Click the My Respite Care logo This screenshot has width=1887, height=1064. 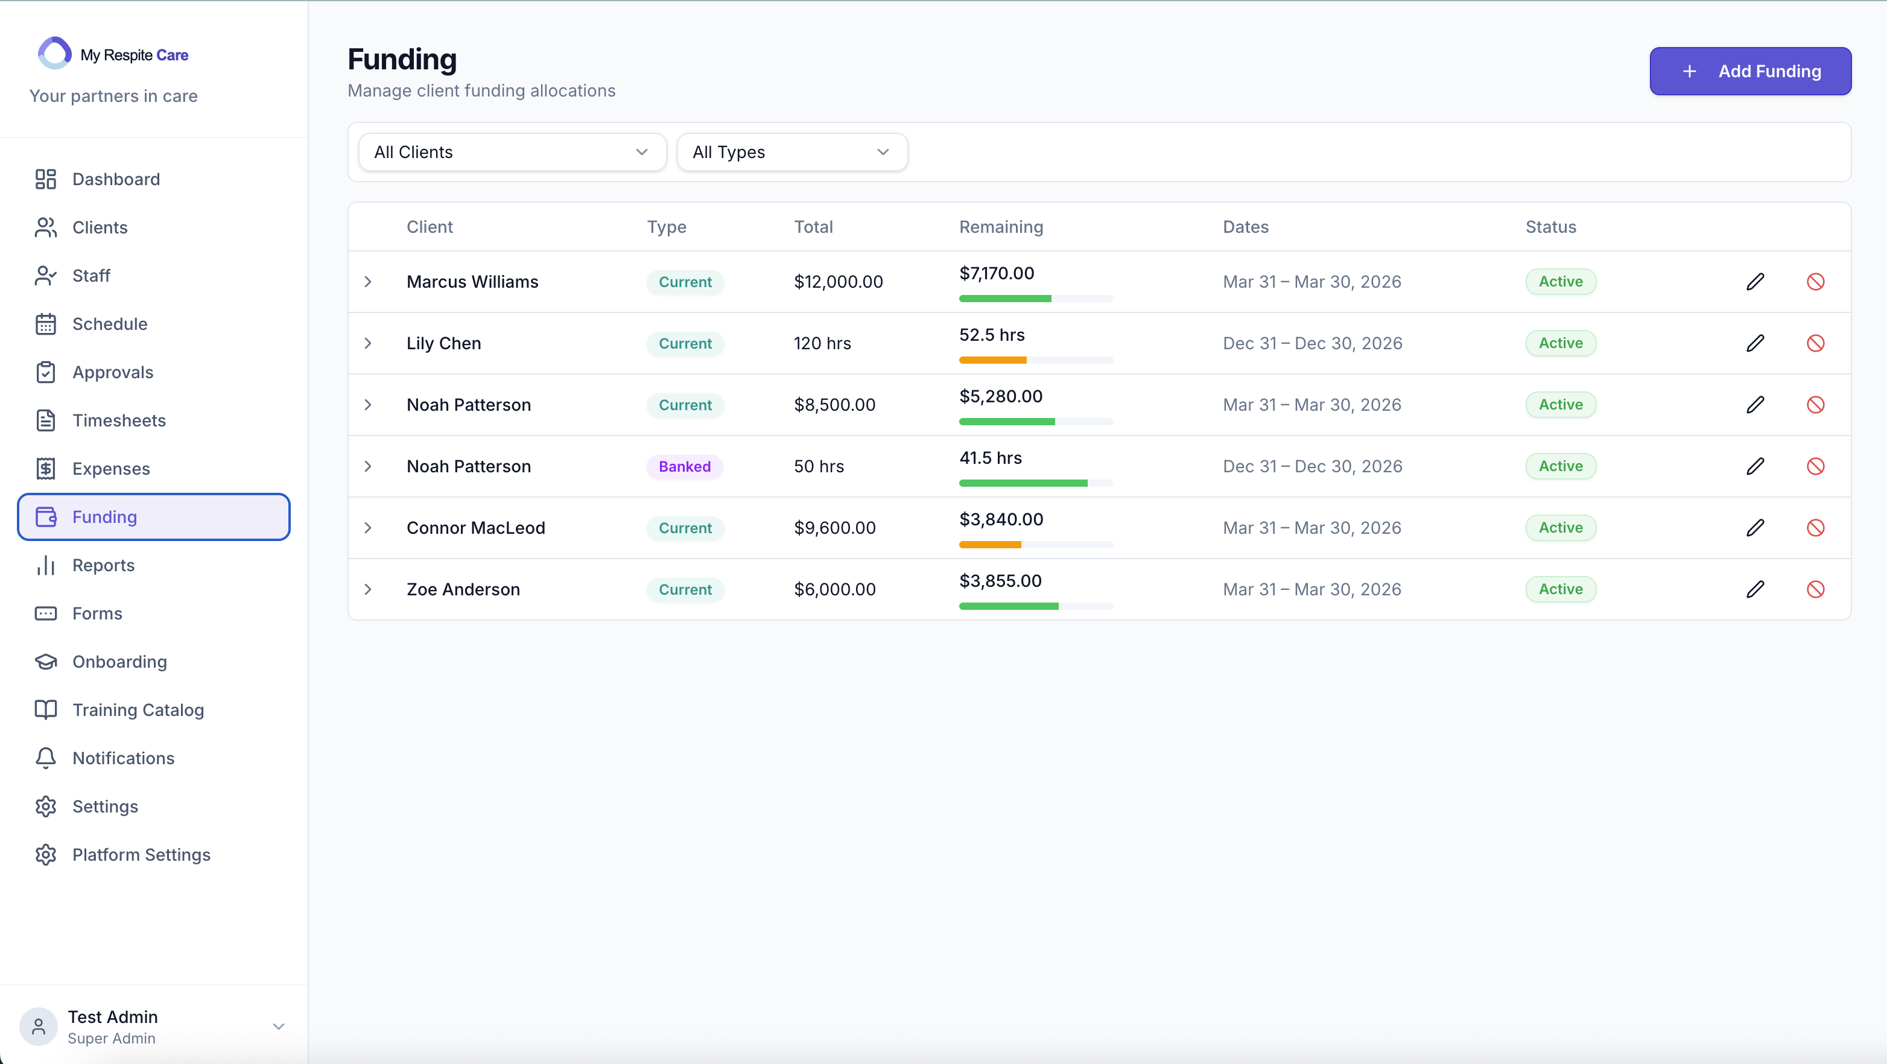(x=113, y=54)
